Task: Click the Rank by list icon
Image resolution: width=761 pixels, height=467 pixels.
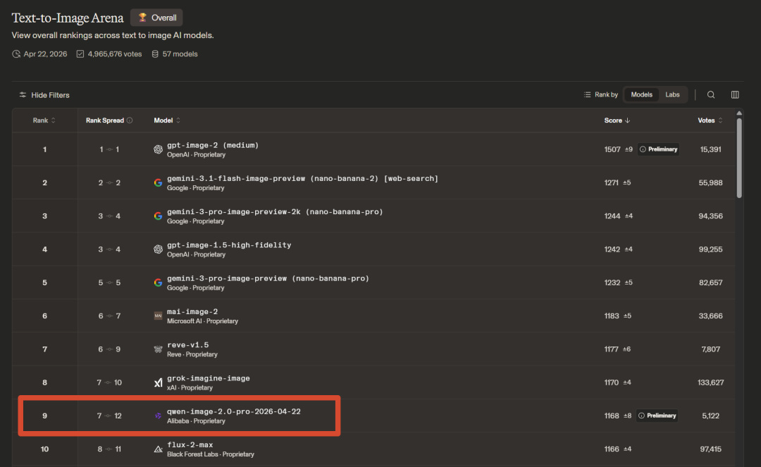Action: click(x=587, y=94)
